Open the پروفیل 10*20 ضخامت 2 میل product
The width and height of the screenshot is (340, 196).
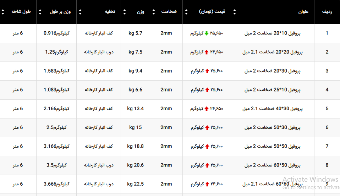[272, 33]
